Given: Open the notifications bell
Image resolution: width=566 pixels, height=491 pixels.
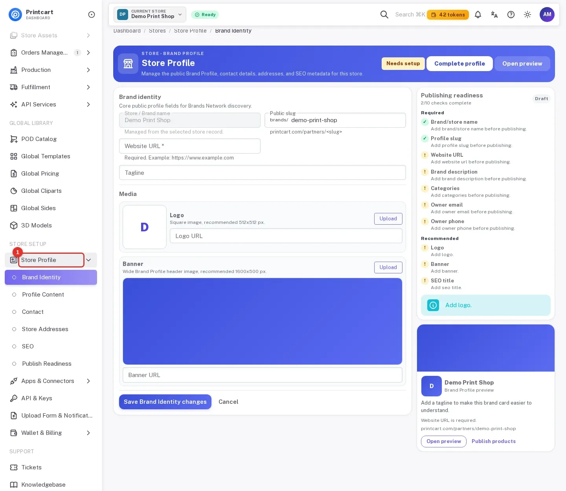Looking at the screenshot, I should tap(478, 15).
